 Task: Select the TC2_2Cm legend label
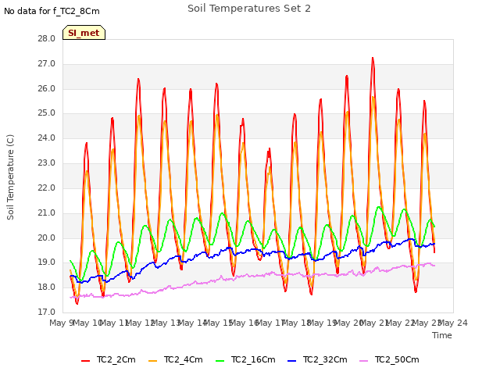116,359
